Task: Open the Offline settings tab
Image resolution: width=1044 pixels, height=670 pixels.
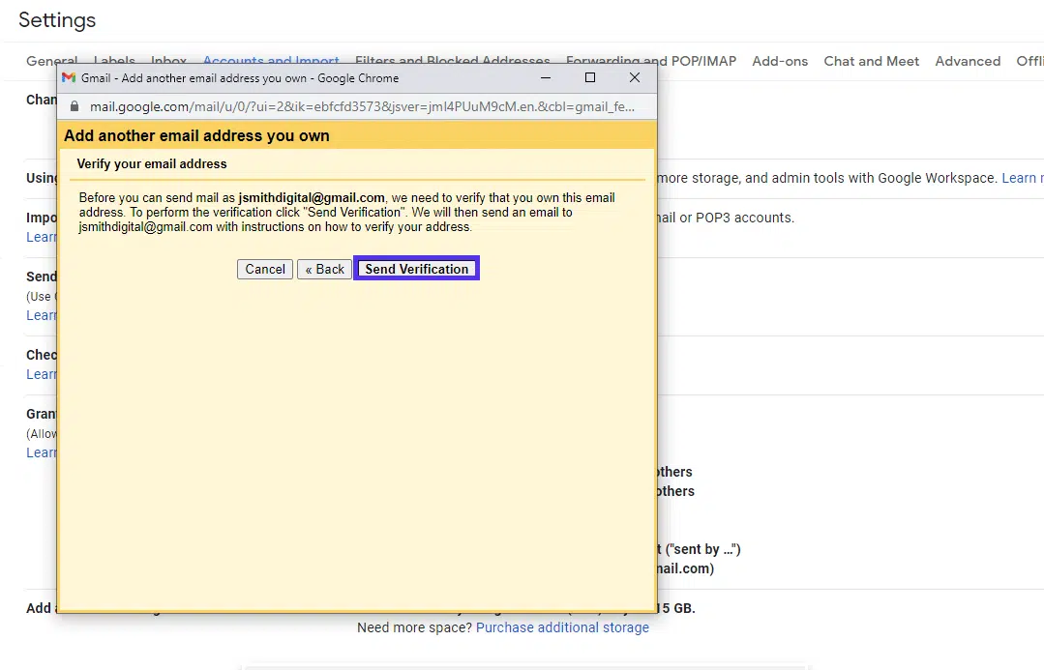Action: tap(1029, 61)
